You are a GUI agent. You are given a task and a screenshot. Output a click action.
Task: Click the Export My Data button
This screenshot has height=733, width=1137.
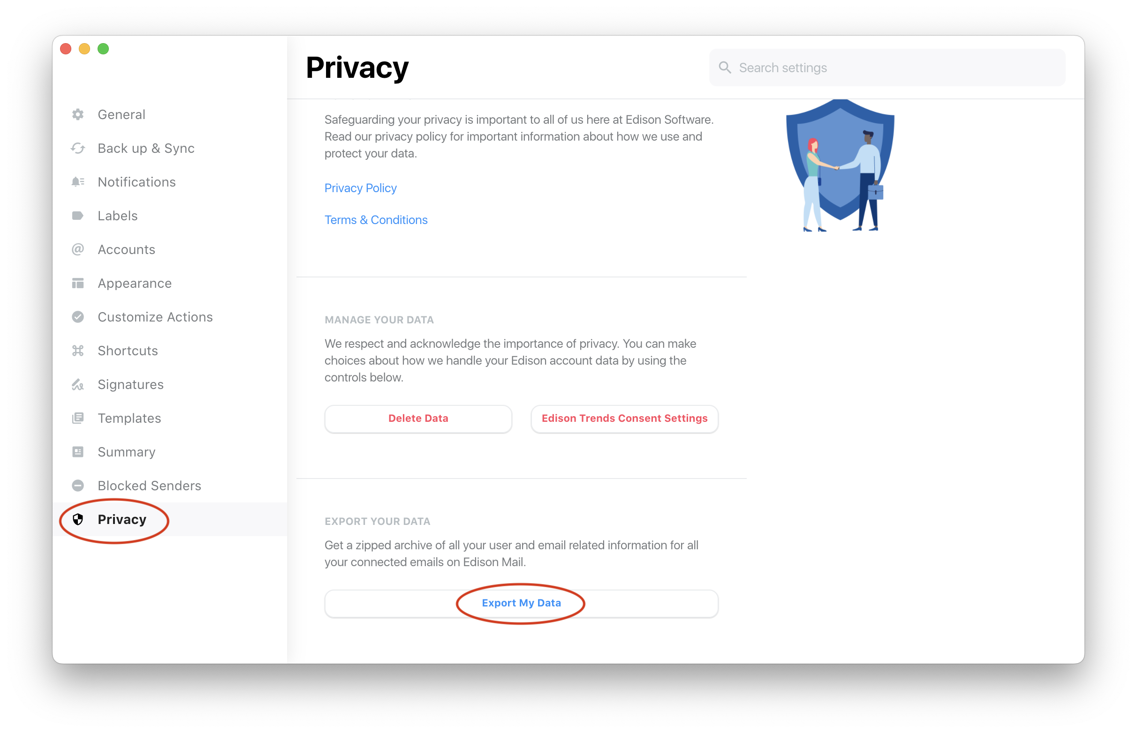(522, 604)
